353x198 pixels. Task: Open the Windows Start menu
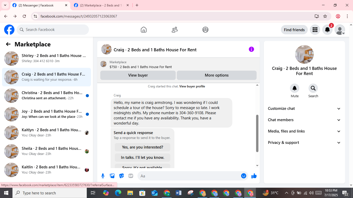pos(6,193)
